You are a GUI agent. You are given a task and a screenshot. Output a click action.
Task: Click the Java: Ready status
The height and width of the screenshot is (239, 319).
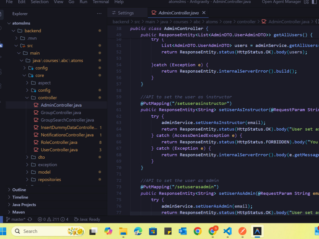87,219
